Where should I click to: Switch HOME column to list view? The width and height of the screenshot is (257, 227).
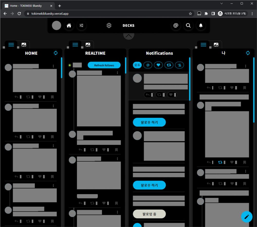click(11, 45)
